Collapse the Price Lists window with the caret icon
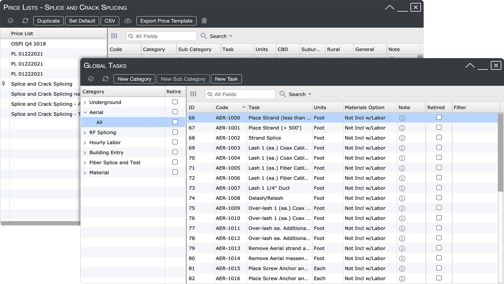 (x=390, y=7)
